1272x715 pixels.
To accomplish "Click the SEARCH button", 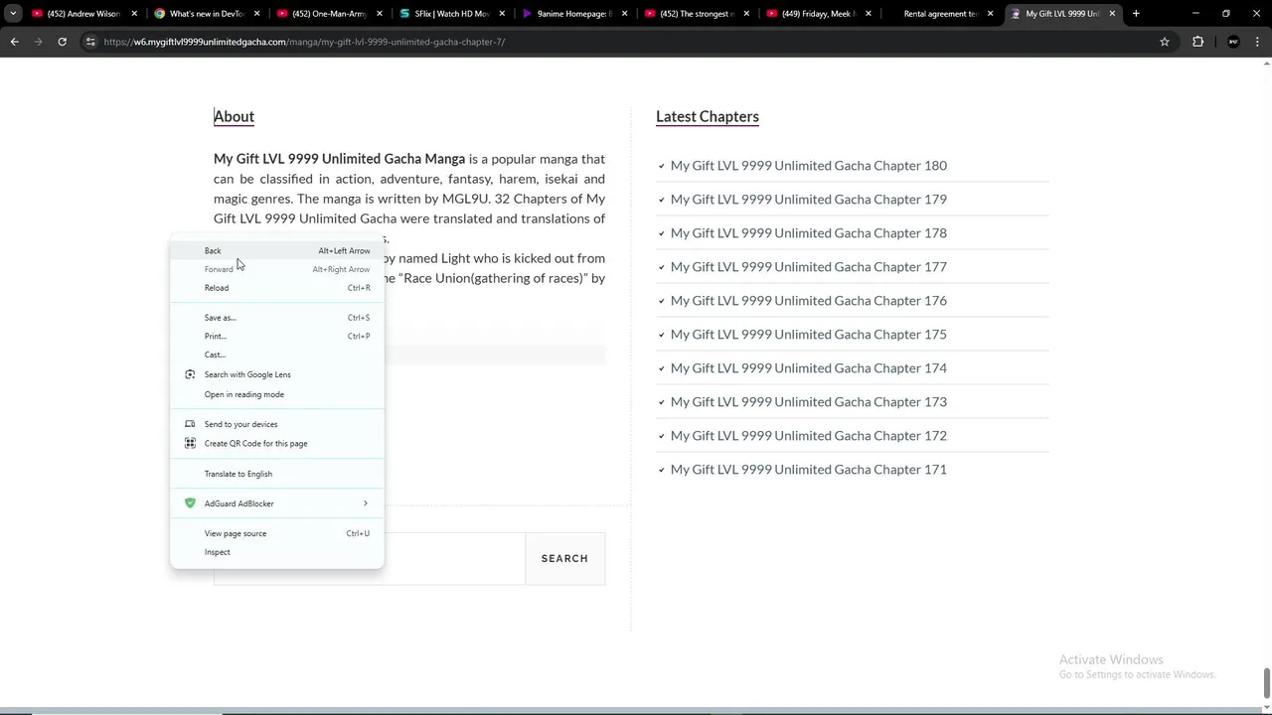I will pyautogui.click(x=564, y=558).
